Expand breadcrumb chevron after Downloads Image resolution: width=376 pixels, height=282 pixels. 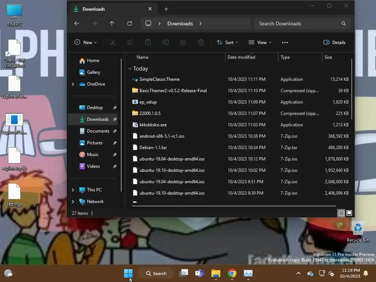point(200,23)
